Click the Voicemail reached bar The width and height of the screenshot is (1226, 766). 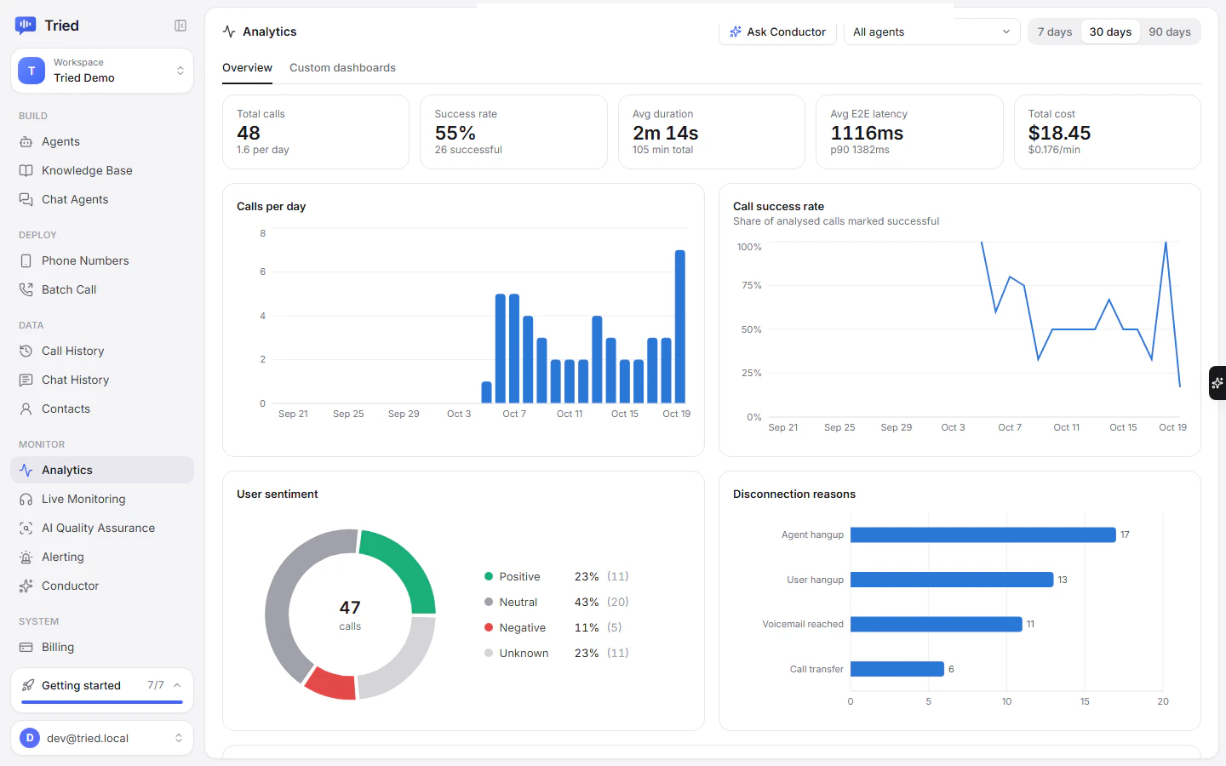(x=937, y=624)
